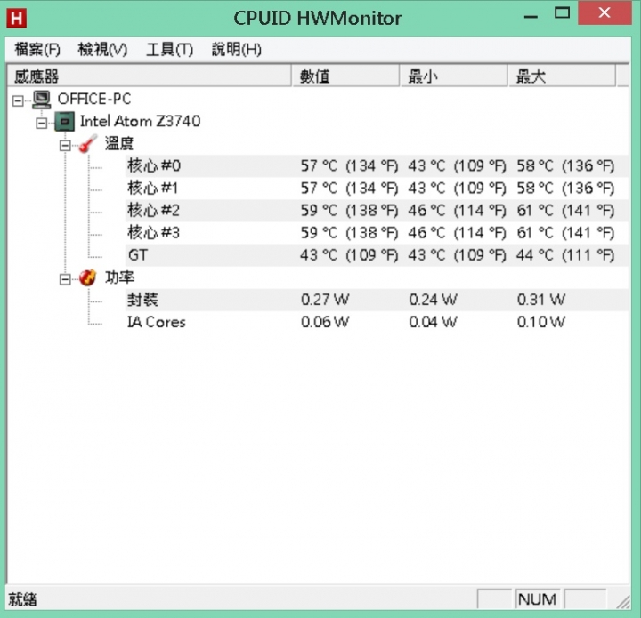Click the 感應器 column header
Image resolution: width=641 pixels, height=618 pixels.
[150, 76]
